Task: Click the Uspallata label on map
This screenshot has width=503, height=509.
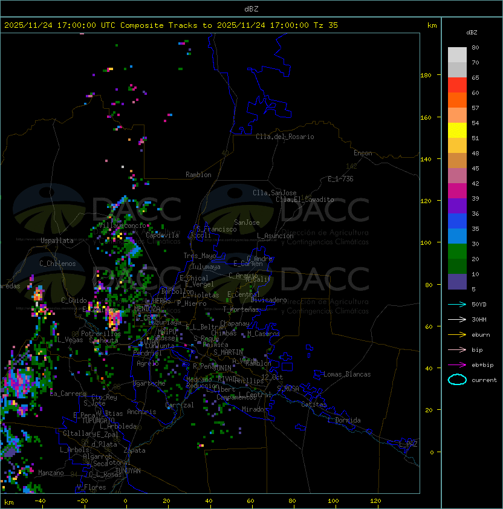Action: [57, 241]
